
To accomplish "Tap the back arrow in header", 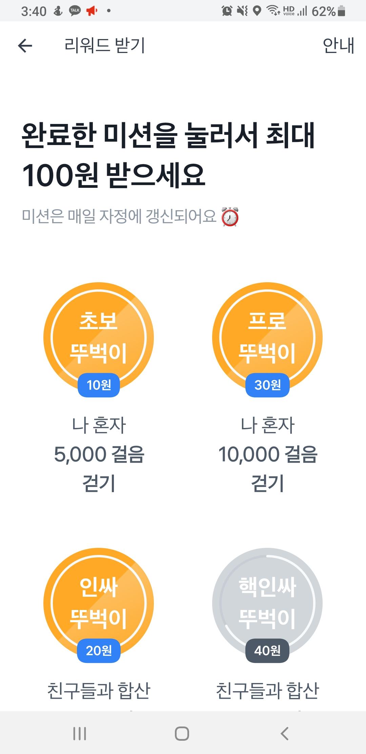I will click(25, 46).
